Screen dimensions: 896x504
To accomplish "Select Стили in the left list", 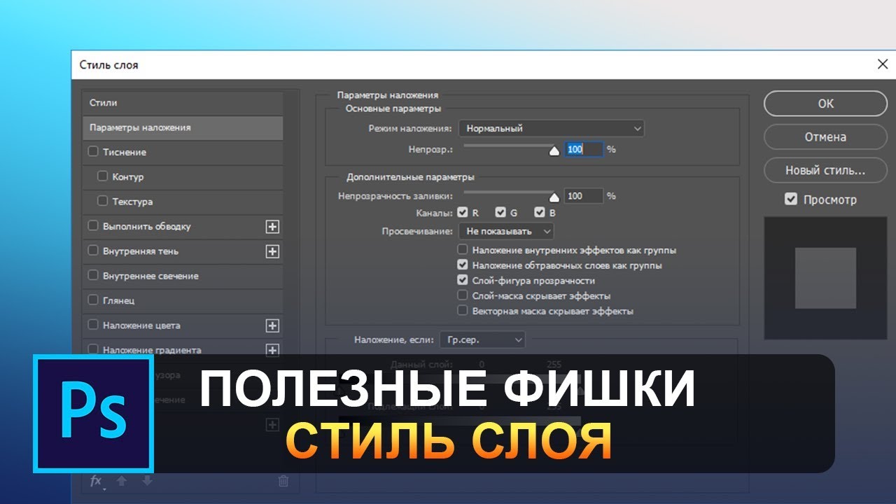I will tap(183, 103).
